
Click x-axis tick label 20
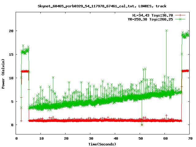pyautogui.click(x=66, y=138)
